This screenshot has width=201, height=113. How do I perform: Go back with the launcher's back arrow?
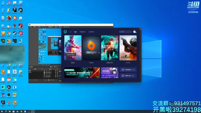pos(70,32)
